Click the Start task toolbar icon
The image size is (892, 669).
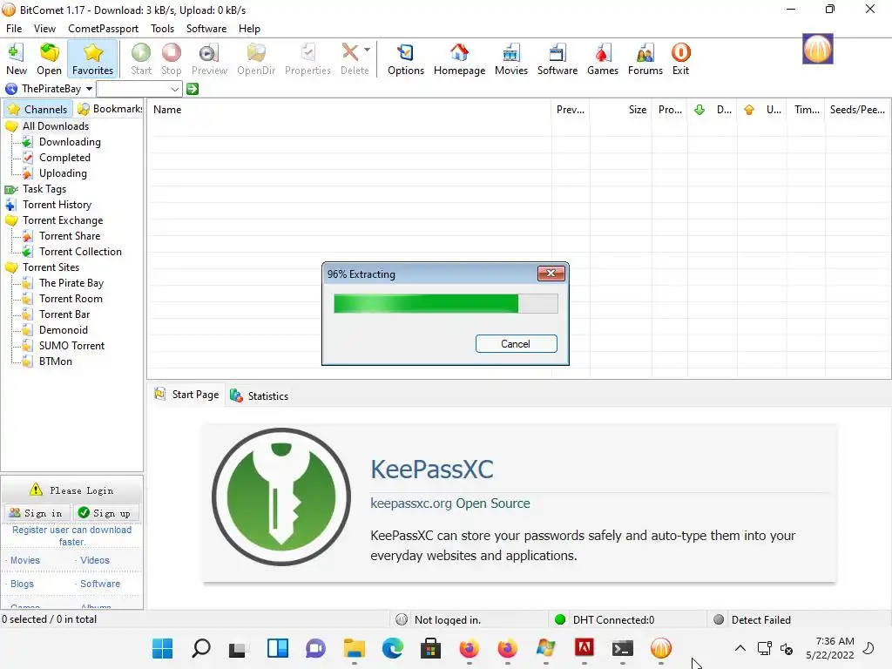141,59
